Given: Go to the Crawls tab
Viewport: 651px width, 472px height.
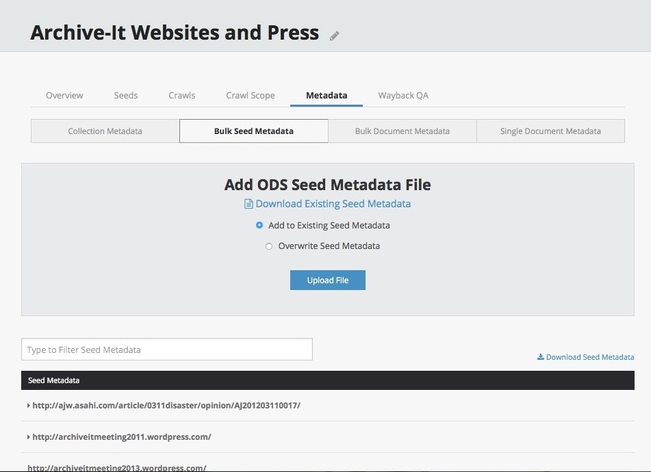Looking at the screenshot, I should (x=182, y=95).
